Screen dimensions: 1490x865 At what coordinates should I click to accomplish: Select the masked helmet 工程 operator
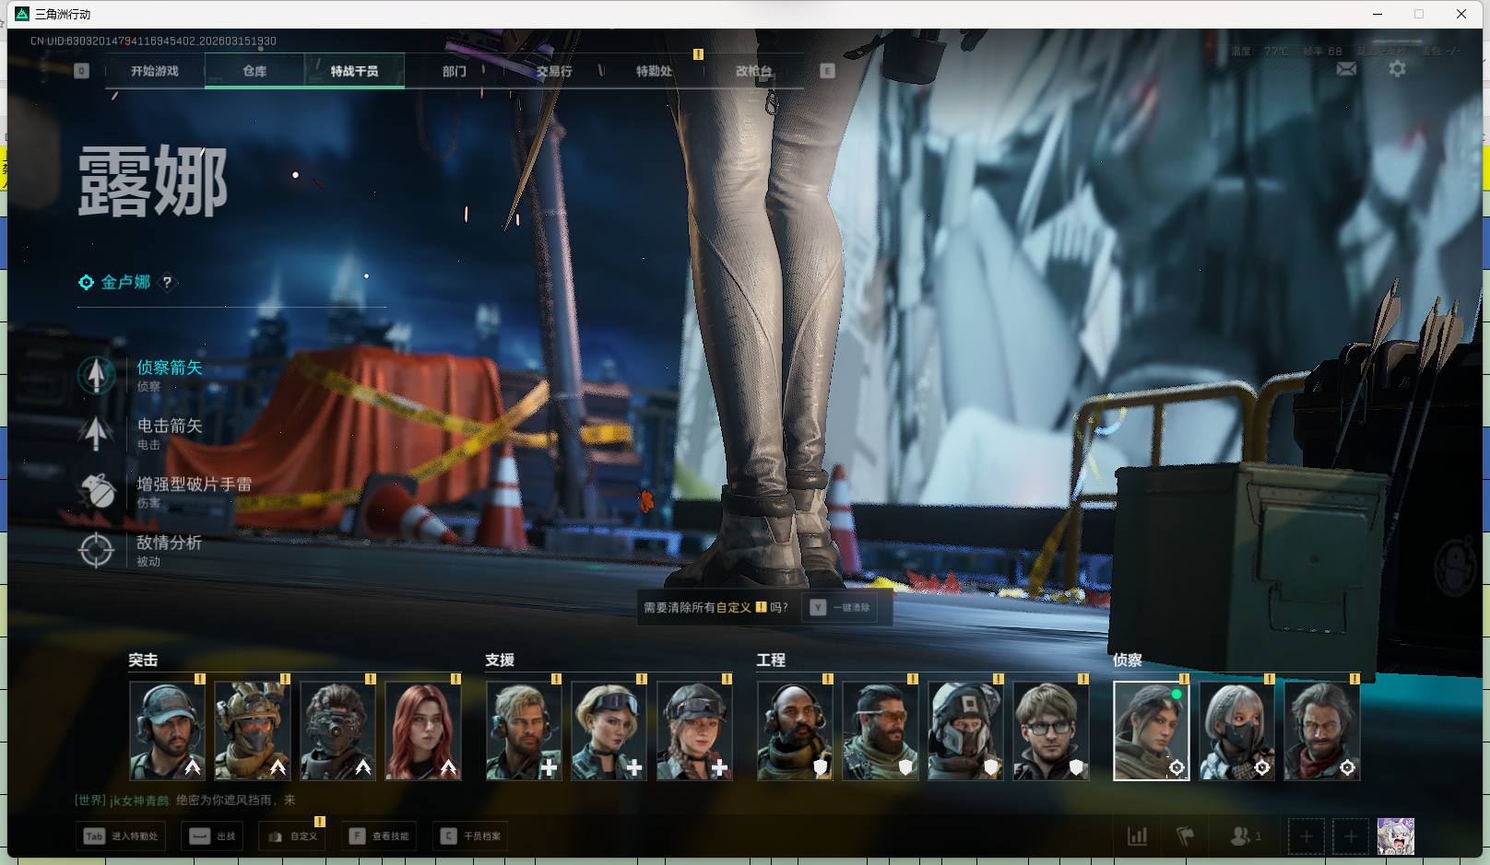(x=965, y=731)
